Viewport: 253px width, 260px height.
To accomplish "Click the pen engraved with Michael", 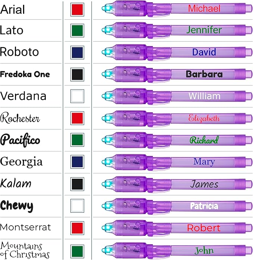I will [175, 9].
